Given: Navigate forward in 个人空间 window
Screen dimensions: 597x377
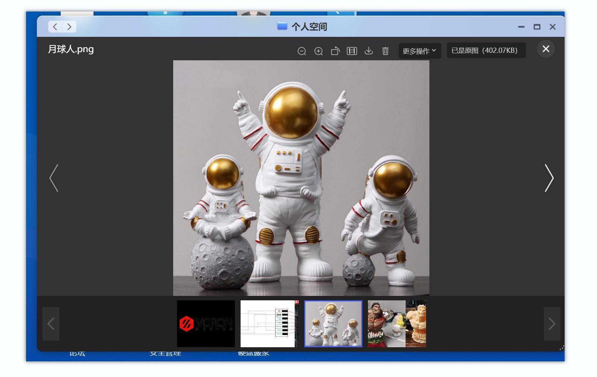Looking at the screenshot, I should [69, 27].
